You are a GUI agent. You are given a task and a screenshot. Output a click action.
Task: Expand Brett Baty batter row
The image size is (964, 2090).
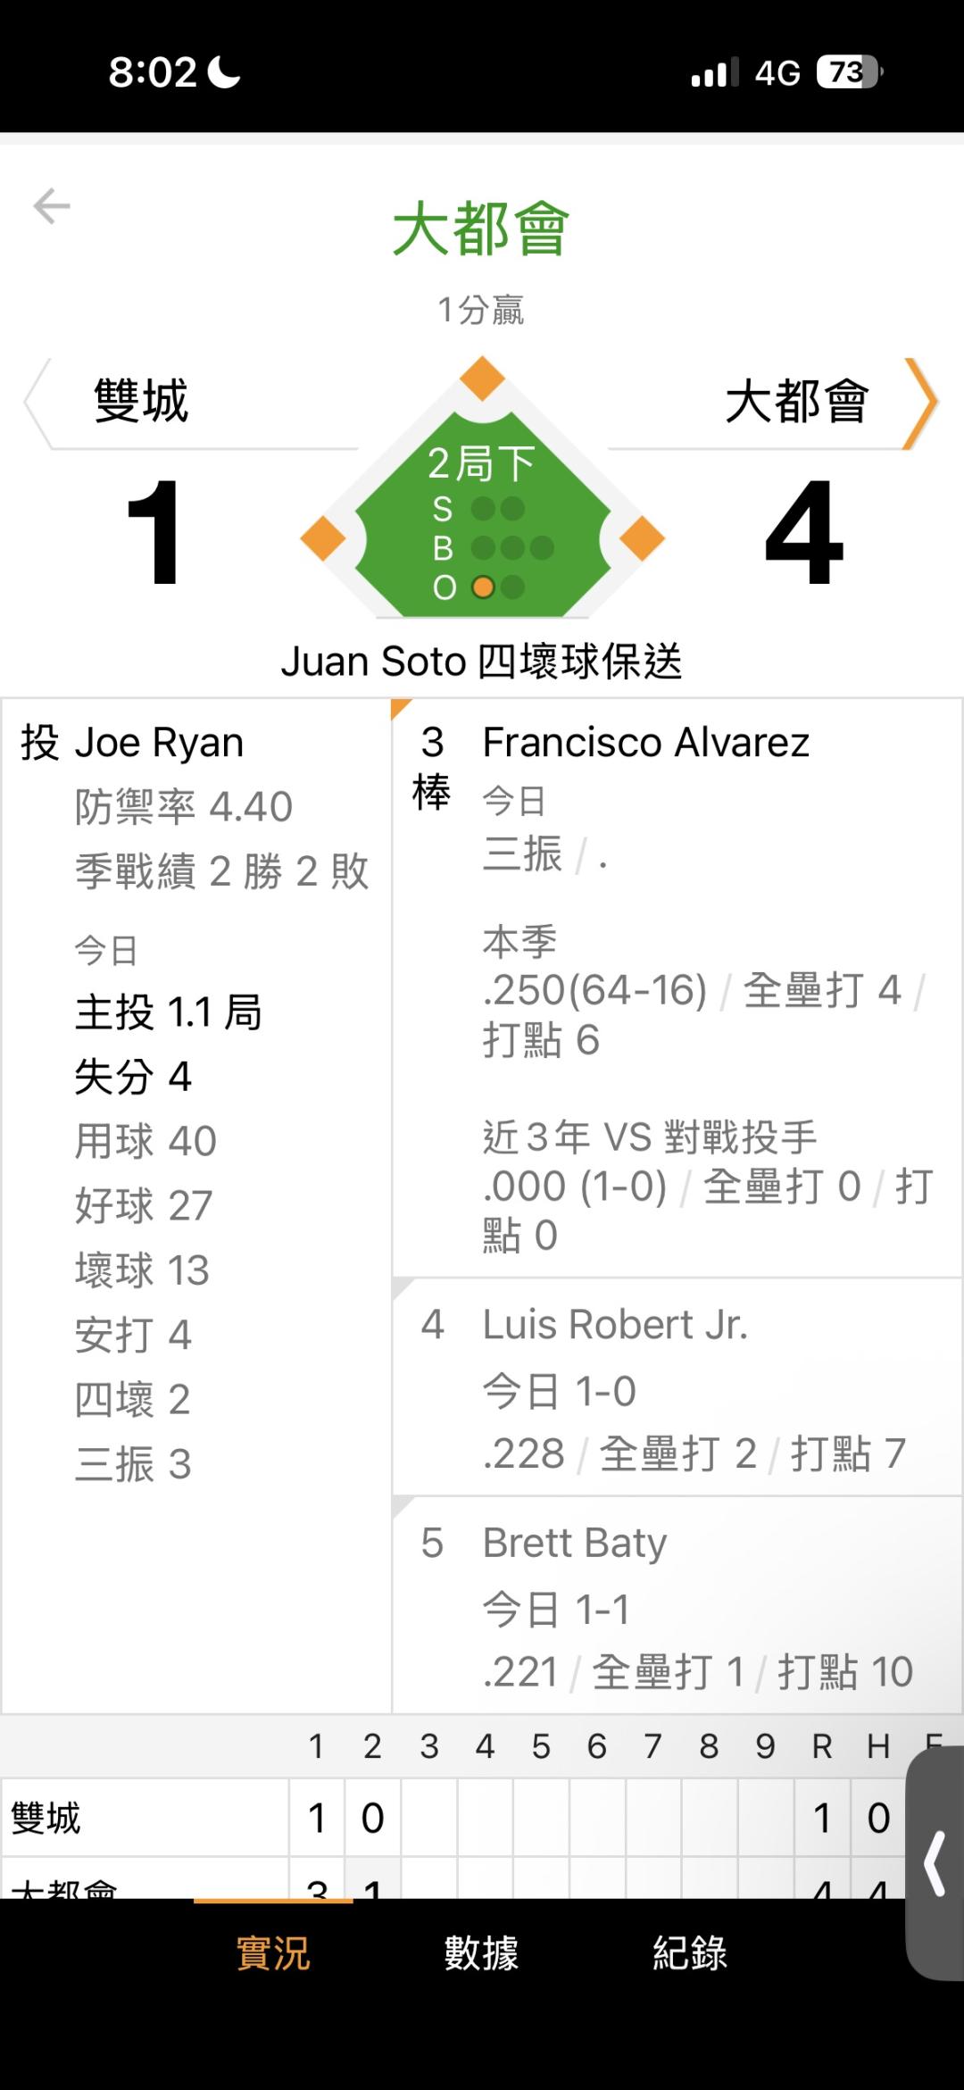[x=676, y=1605]
